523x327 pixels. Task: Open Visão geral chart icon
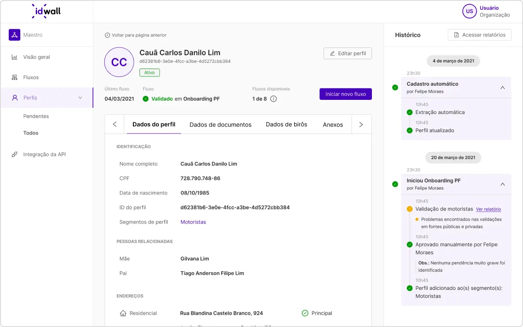coord(15,57)
